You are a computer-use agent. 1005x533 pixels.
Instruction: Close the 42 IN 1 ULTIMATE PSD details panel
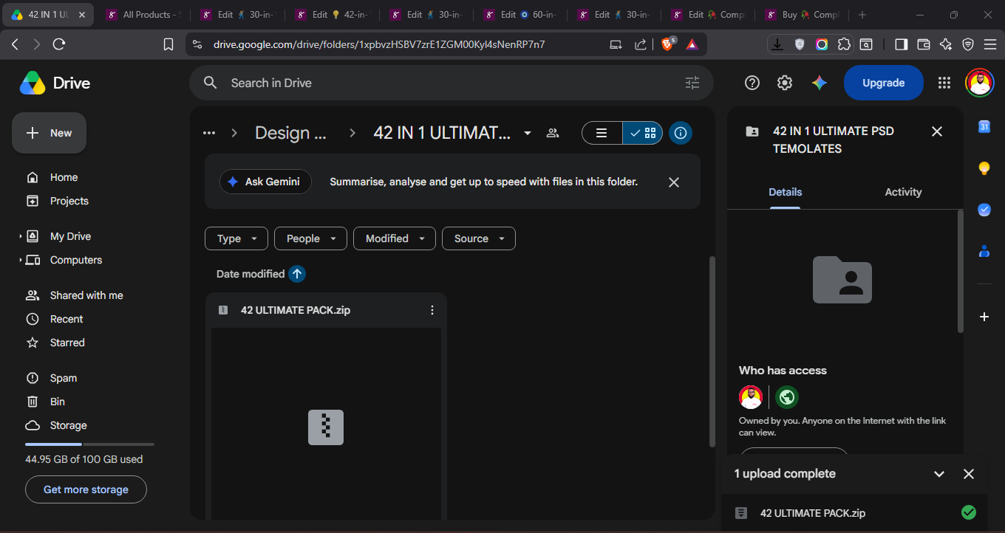click(x=937, y=131)
